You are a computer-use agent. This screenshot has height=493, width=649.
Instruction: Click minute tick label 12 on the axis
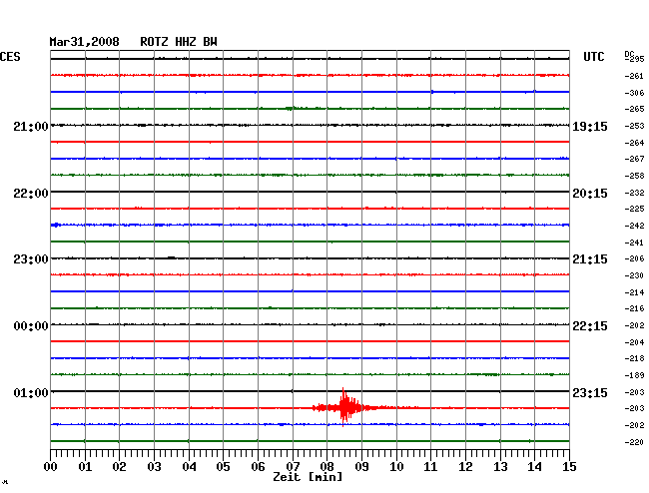point(465,467)
